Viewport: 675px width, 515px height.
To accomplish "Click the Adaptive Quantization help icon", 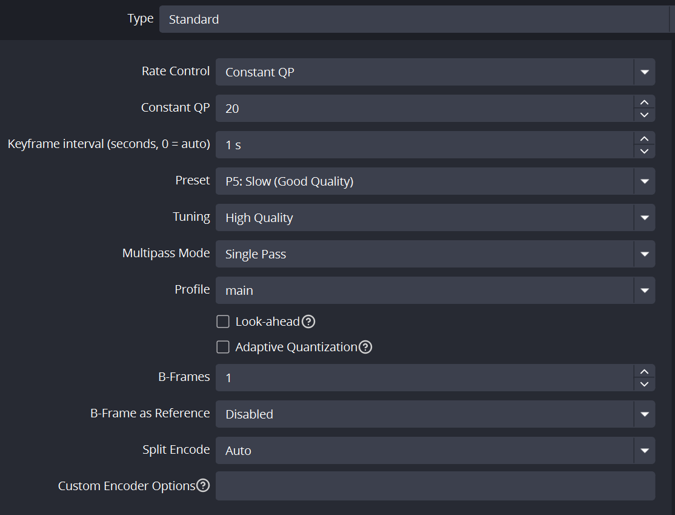I will (365, 347).
